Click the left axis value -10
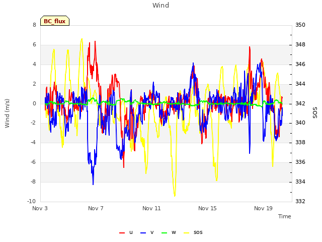 pyautogui.click(x=31, y=201)
